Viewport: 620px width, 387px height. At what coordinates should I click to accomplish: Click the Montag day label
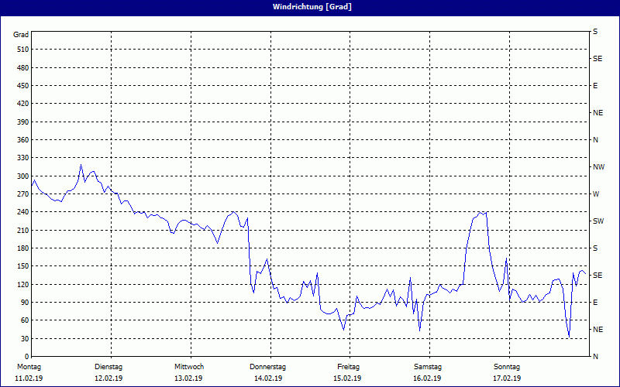(x=29, y=367)
